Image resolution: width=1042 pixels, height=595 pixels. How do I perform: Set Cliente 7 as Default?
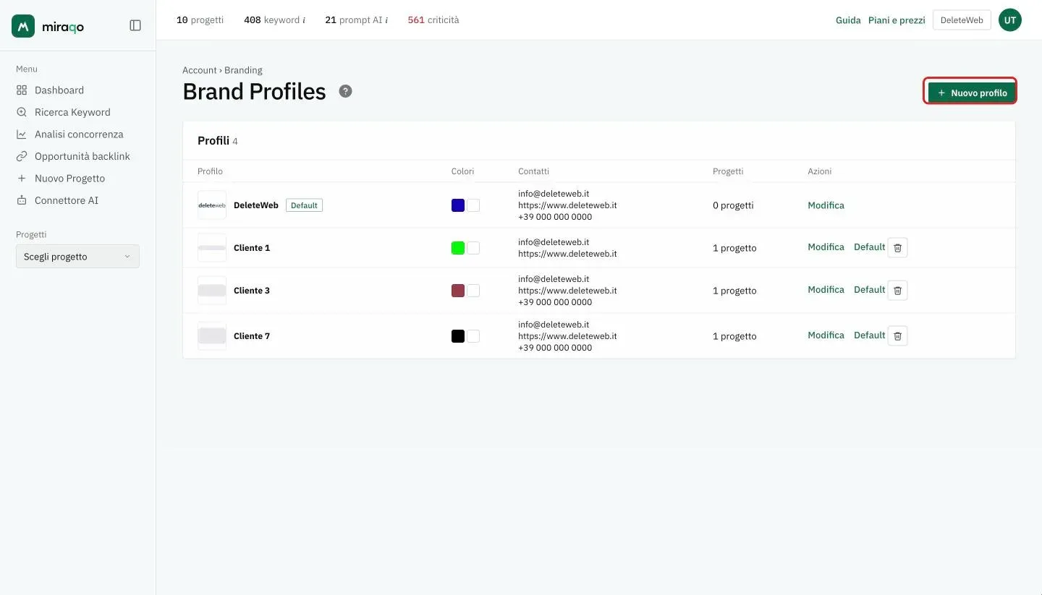(869, 335)
